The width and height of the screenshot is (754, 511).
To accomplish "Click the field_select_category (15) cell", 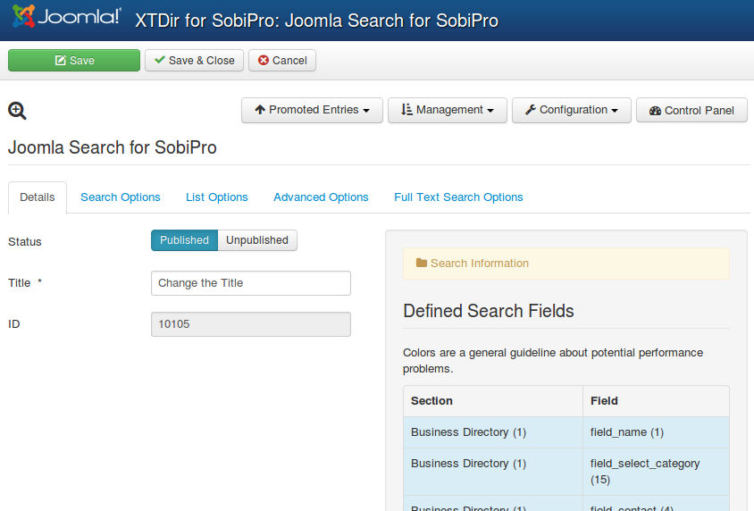I will click(x=656, y=472).
